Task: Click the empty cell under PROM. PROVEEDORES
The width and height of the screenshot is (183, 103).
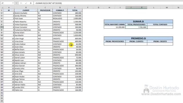Action: [x=115, y=44]
